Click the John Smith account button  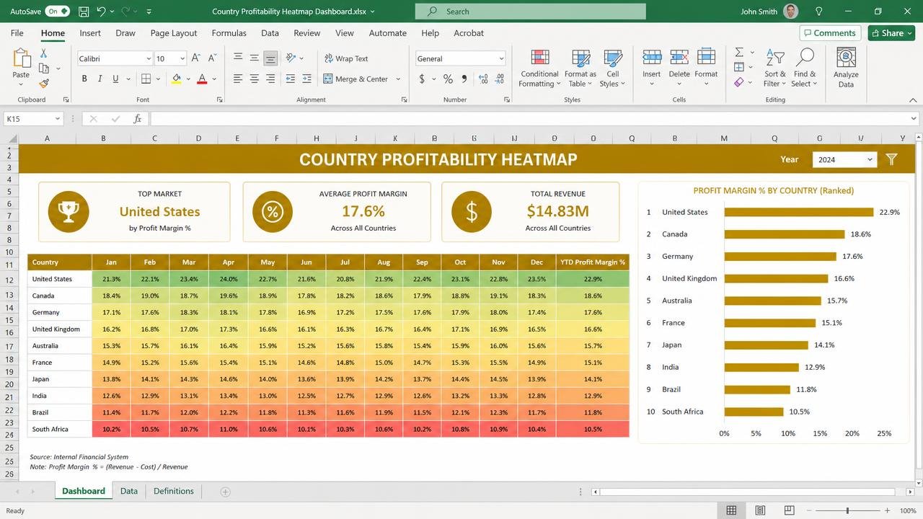(x=769, y=12)
